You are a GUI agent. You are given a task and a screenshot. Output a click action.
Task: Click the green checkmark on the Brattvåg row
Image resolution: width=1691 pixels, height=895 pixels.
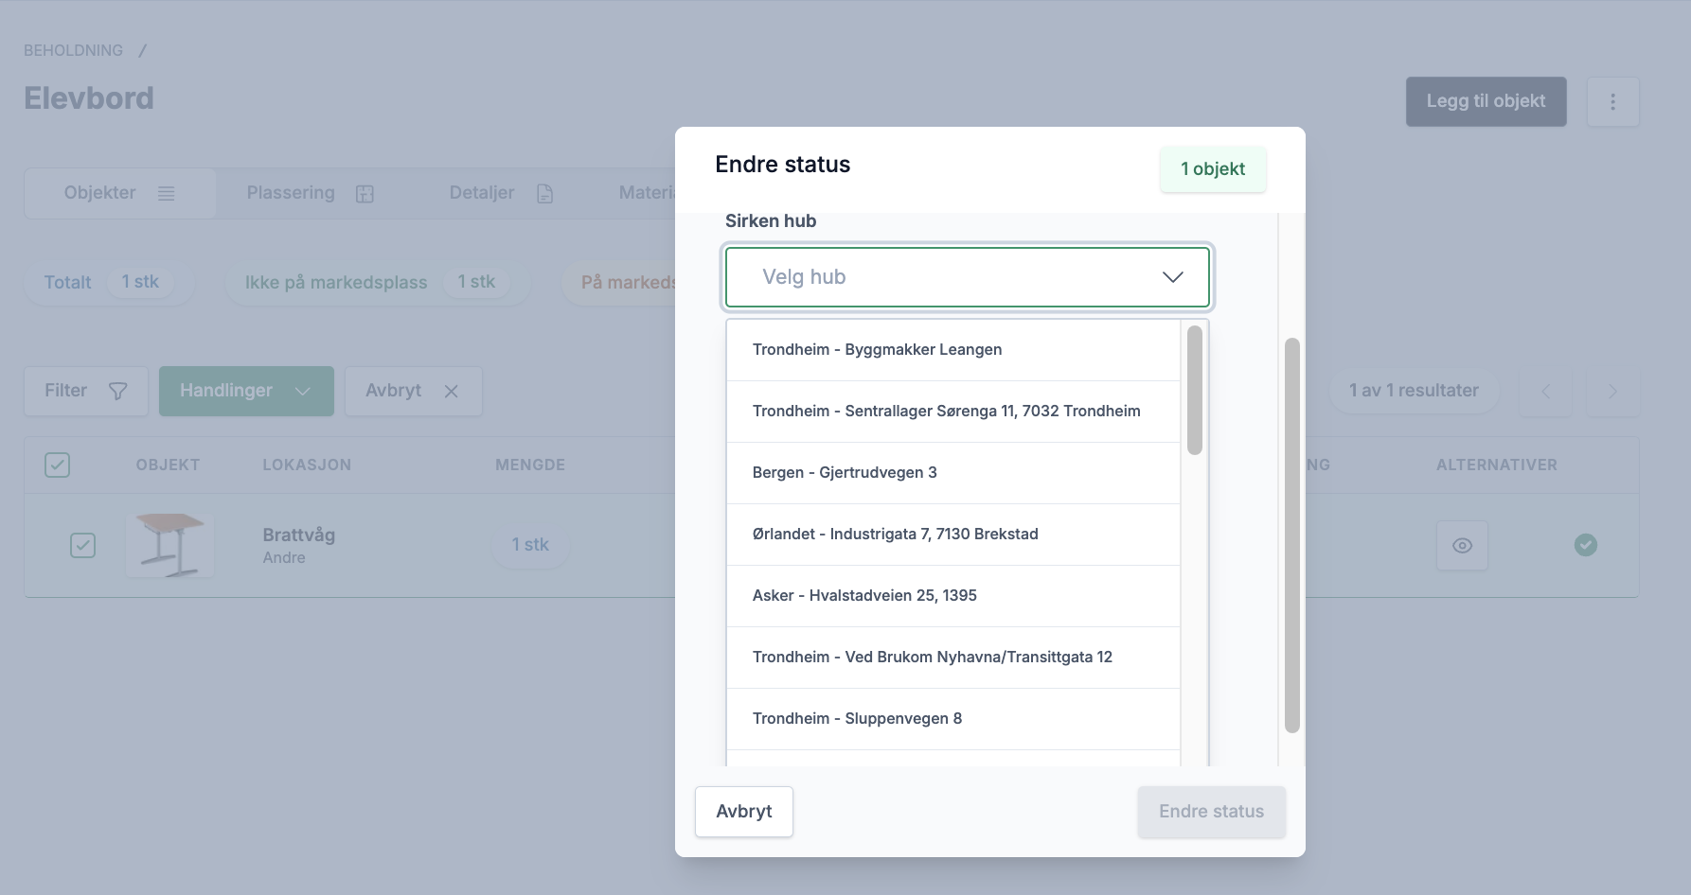pos(1587,545)
